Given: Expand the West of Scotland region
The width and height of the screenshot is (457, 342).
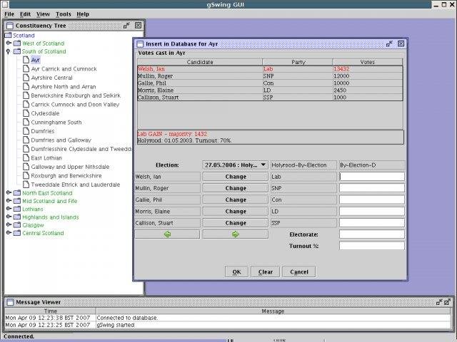Looking at the screenshot, I should click(x=9, y=43).
